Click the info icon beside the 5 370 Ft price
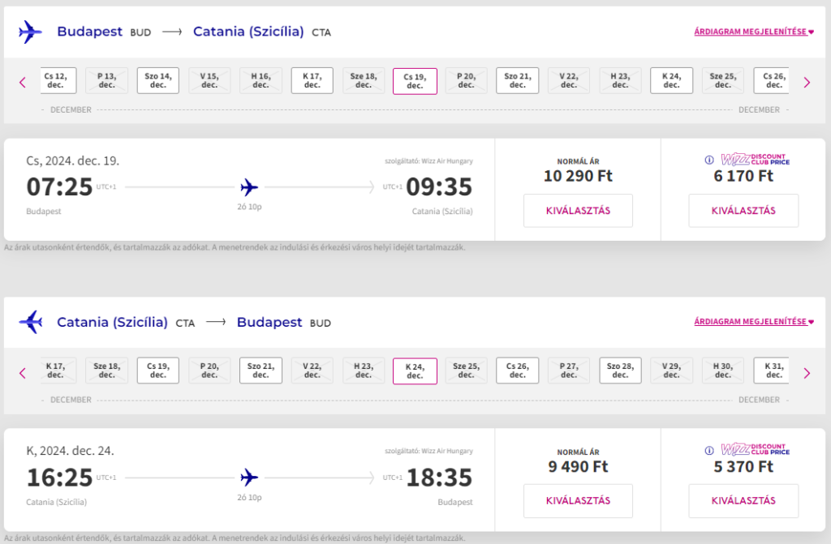The image size is (831, 544). [708, 450]
